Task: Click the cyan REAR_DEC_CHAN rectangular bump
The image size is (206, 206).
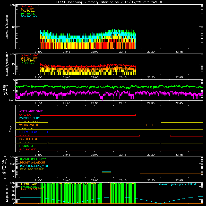Action: [x=106, y=171]
